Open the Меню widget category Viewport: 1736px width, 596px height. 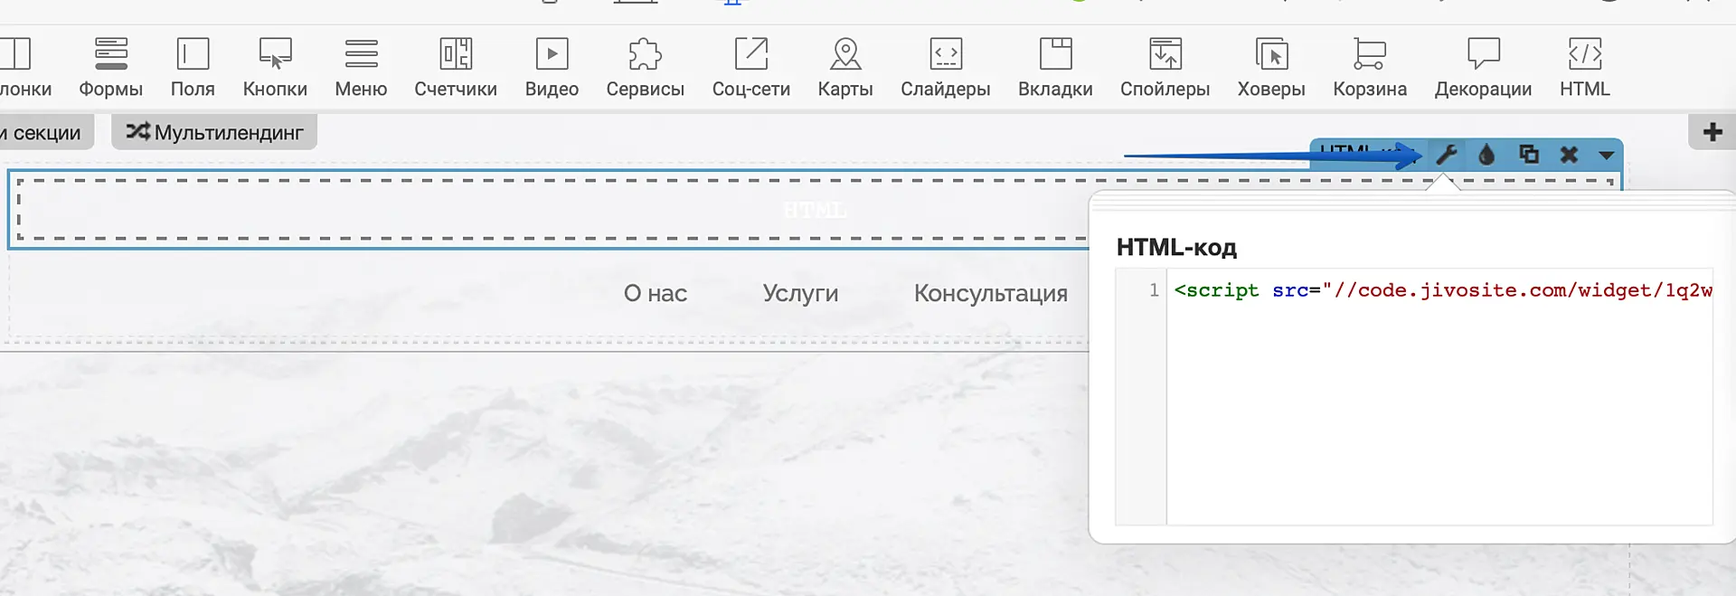(x=361, y=67)
